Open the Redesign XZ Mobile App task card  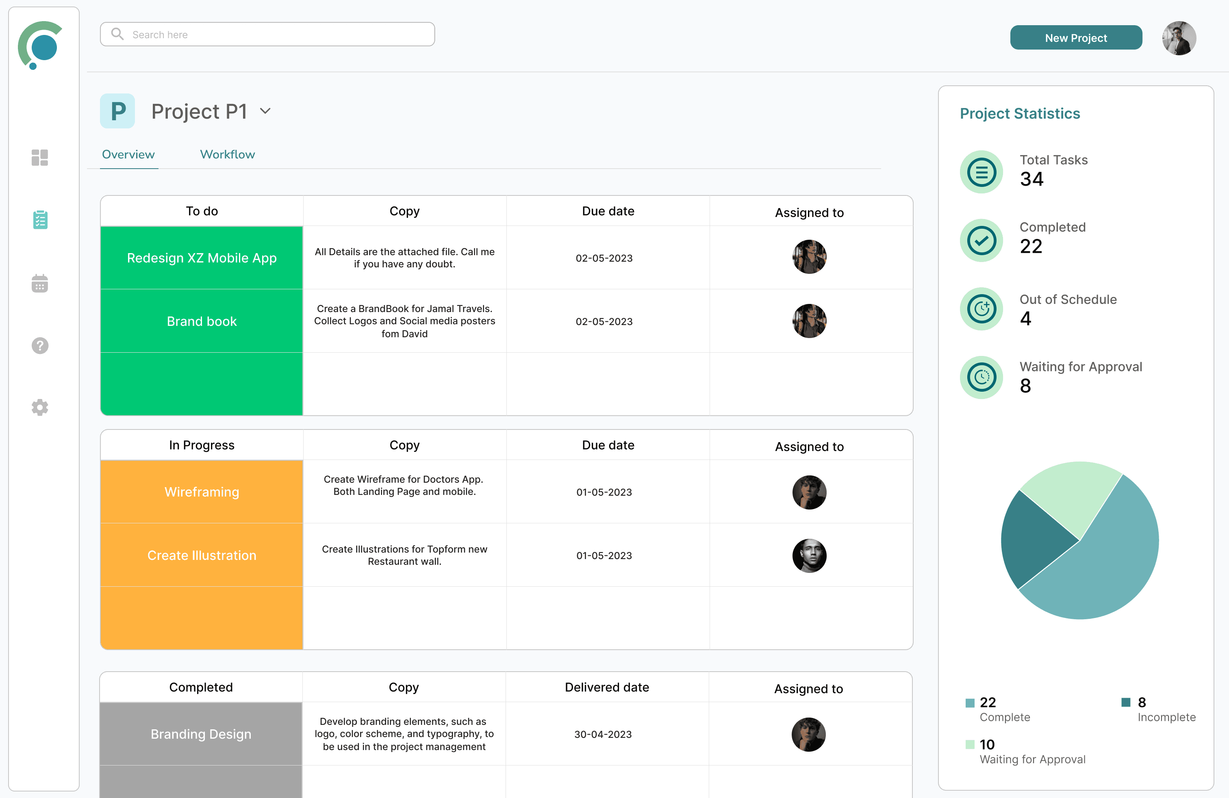(x=202, y=258)
